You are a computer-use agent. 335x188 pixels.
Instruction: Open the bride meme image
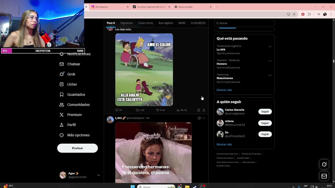coord(153,152)
